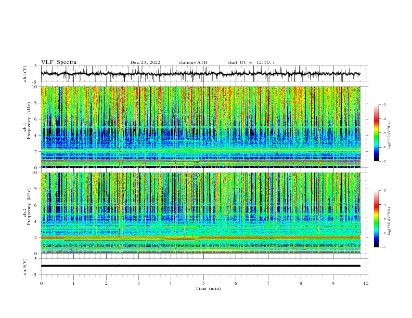Click the "ch.3(V)" axis label

coord(25,267)
